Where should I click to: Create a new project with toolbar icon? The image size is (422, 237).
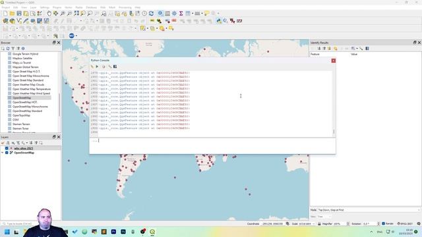(x=5, y=13)
